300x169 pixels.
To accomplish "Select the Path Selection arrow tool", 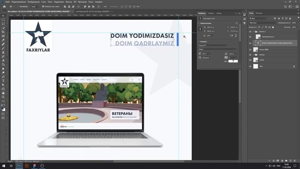I will click(x=3, y=84).
